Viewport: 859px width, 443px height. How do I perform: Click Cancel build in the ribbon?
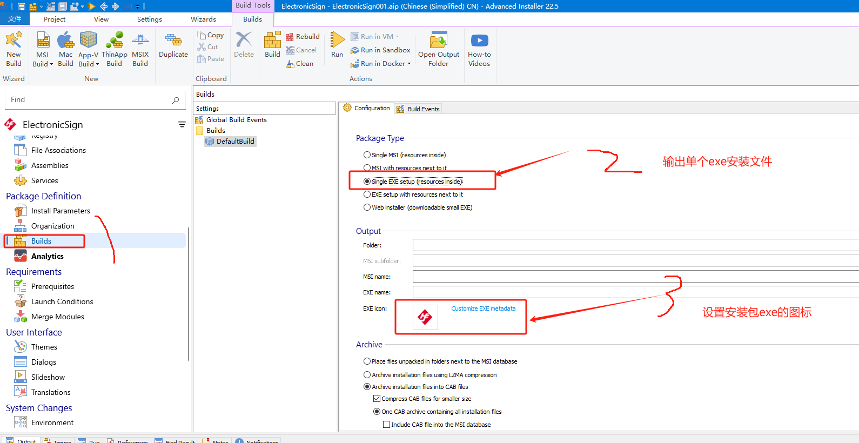tap(301, 50)
